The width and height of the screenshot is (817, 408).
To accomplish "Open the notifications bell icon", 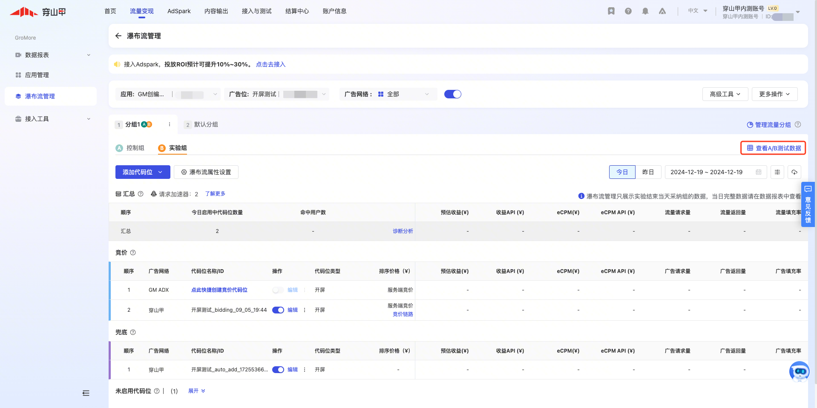I will [645, 11].
